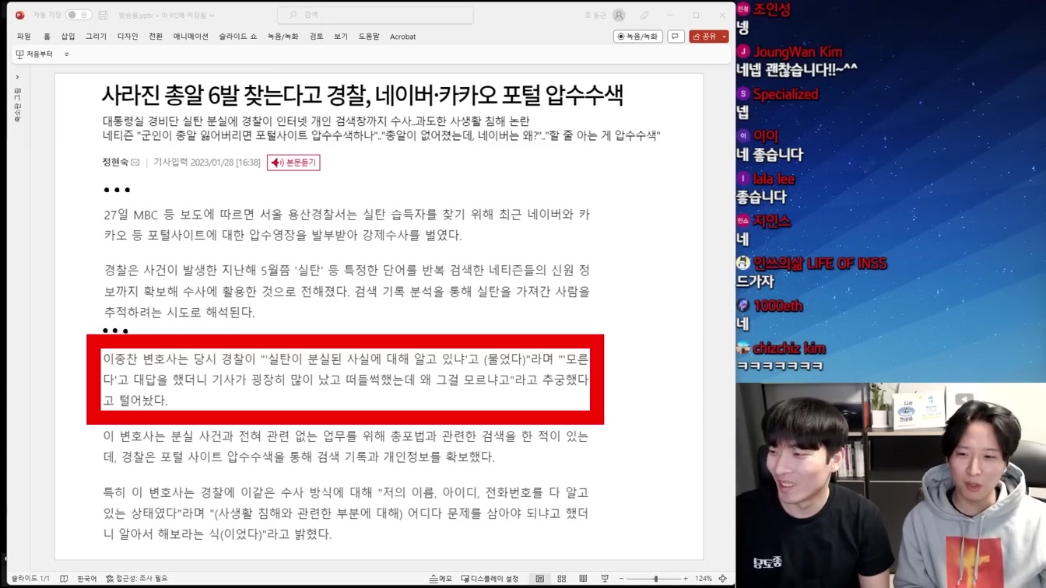Switch to the 검토 tab
The image size is (1046, 588).
coord(316,37)
